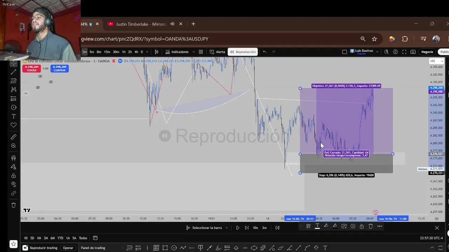
Task: Open go-to-date calendar icon
Action: pos(95,238)
